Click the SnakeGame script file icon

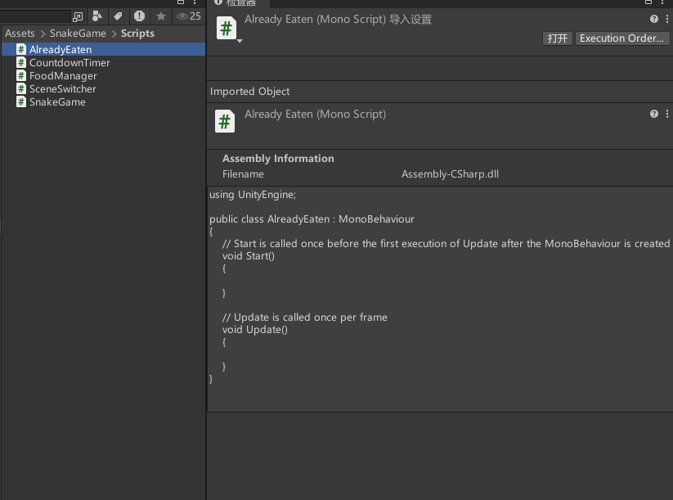[21, 101]
